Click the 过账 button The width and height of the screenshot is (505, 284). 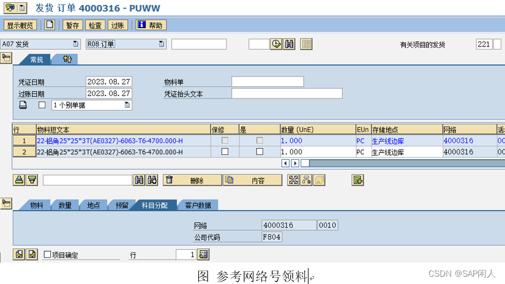118,25
